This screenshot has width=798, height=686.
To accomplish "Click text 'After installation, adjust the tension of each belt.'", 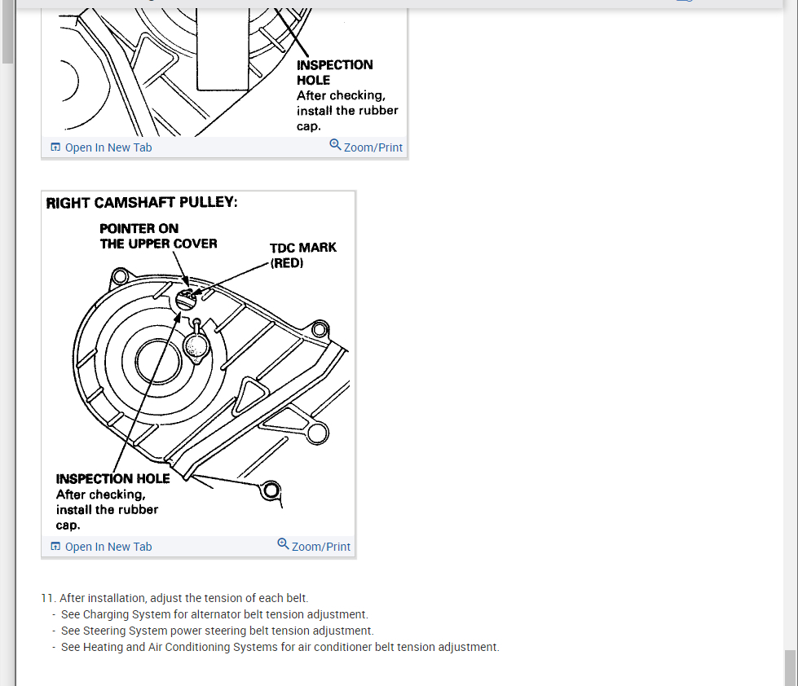I will pyautogui.click(x=183, y=598).
